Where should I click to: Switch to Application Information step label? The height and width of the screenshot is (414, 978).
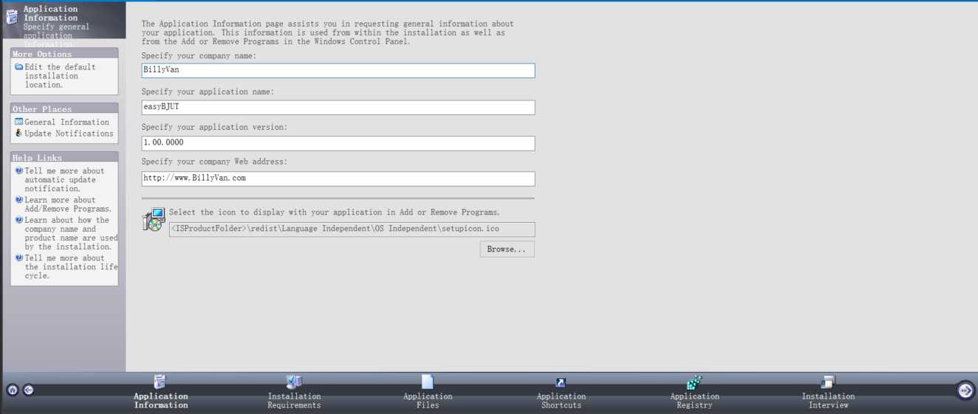coord(161,401)
